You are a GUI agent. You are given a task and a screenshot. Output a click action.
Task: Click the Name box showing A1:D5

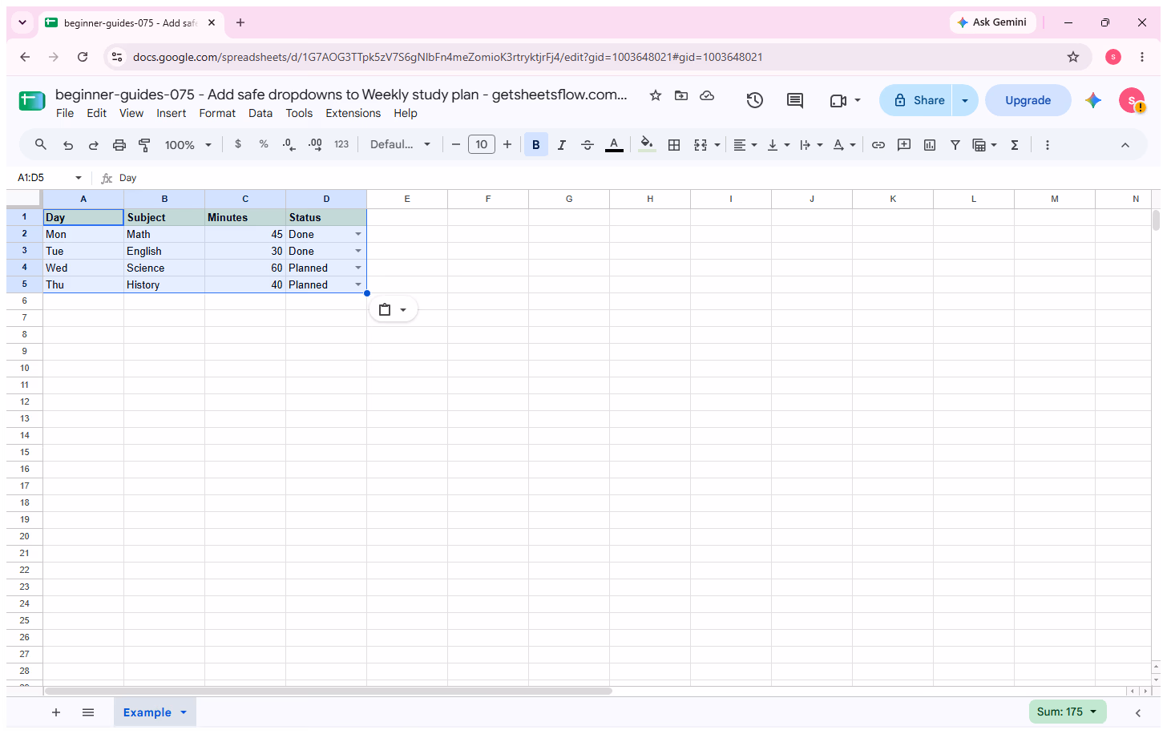point(50,178)
